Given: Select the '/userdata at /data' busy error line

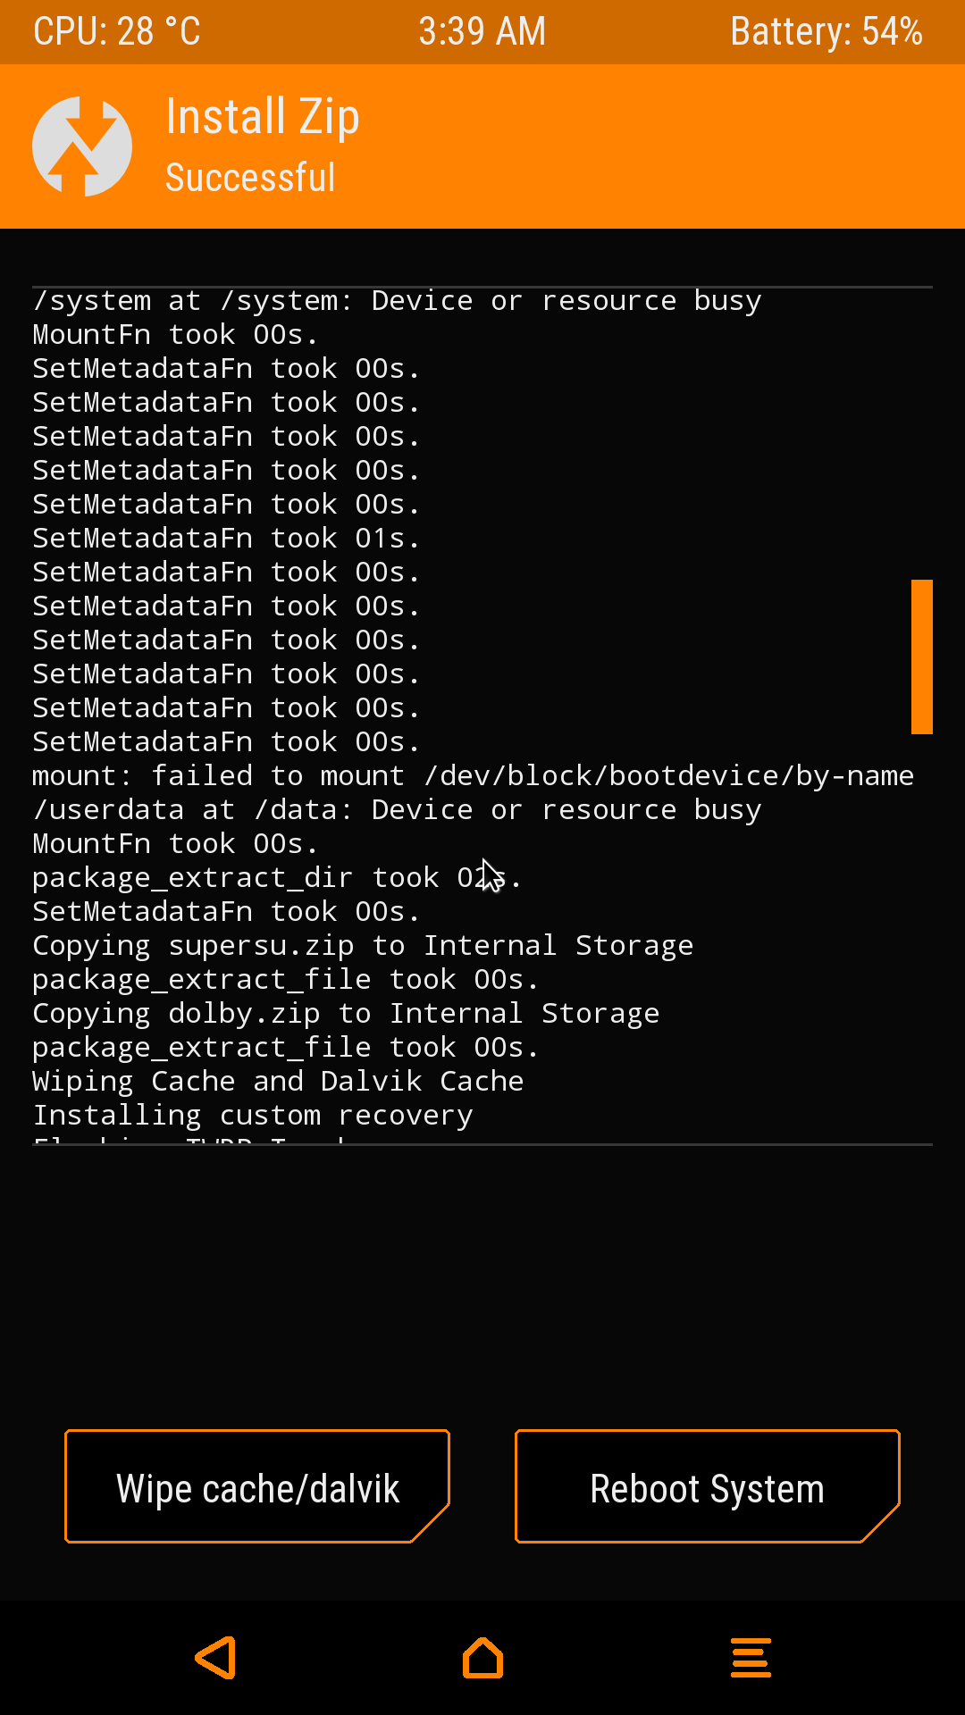Looking at the screenshot, I should tap(397, 810).
